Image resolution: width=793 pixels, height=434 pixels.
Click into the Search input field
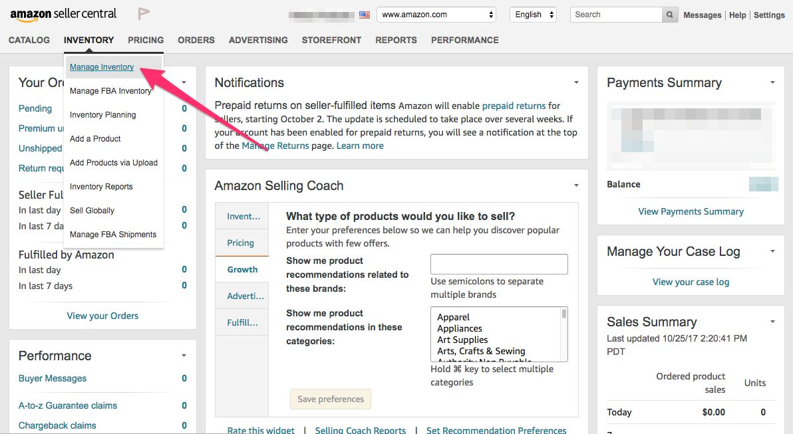pyautogui.click(x=616, y=15)
